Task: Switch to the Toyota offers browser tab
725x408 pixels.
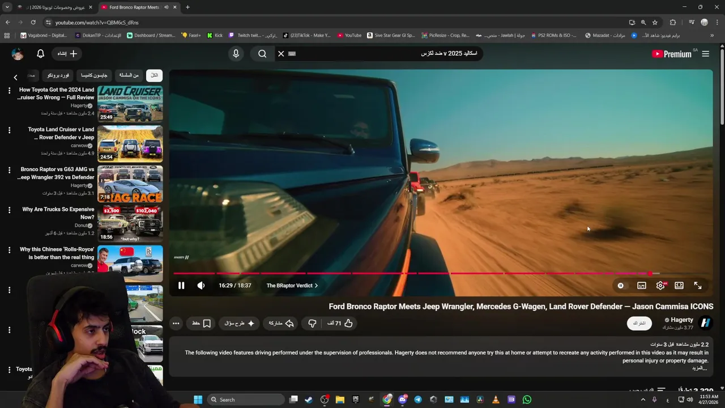Action: (55, 7)
